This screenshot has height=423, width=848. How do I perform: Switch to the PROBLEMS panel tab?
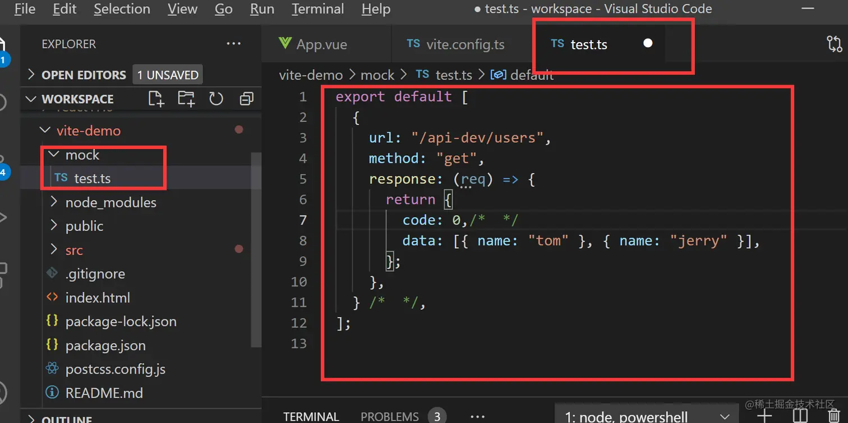[389, 417]
